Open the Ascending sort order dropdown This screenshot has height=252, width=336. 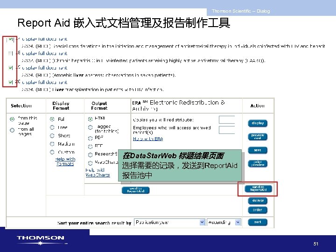pos(224,223)
